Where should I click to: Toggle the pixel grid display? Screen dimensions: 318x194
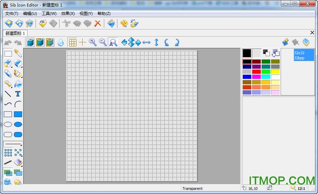73,42
